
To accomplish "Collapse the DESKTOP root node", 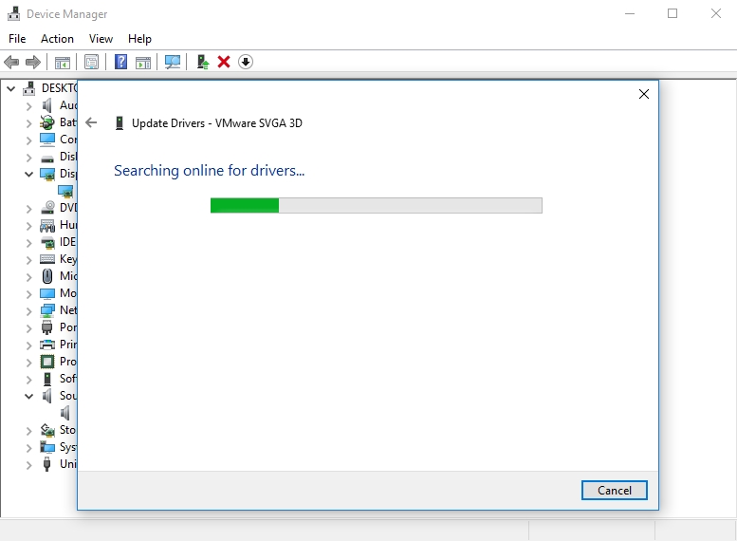I will point(11,88).
